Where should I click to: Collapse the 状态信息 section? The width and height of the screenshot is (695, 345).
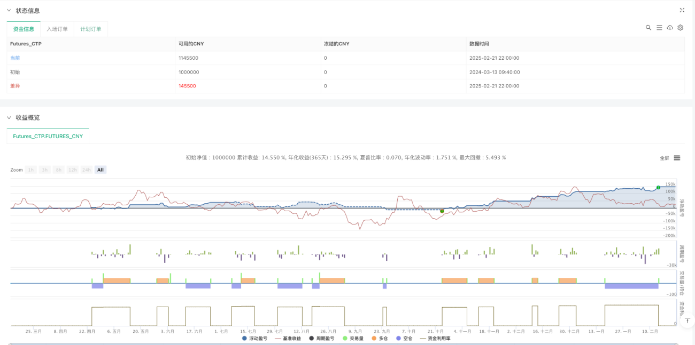tap(9, 11)
